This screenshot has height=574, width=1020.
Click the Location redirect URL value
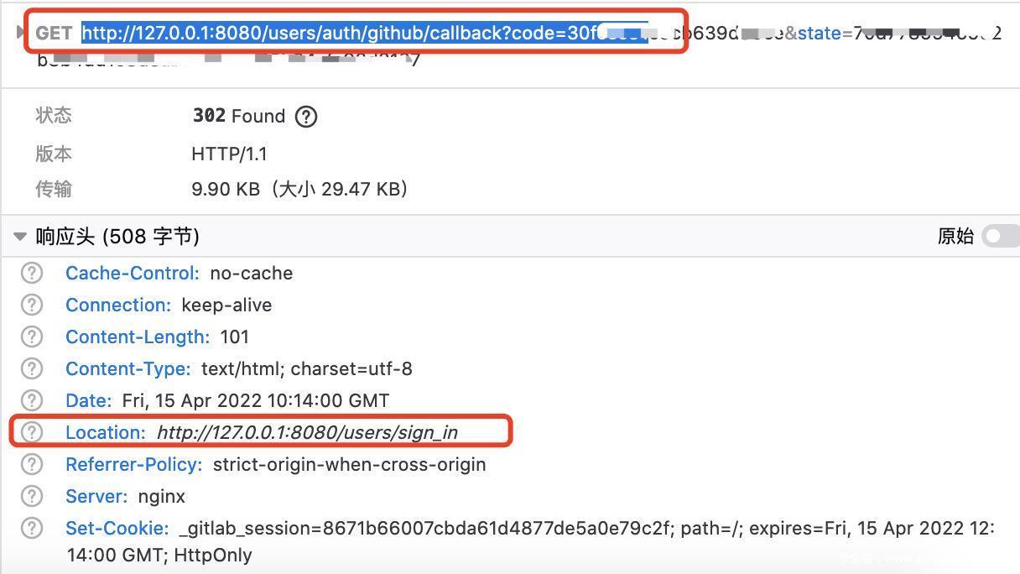pyautogui.click(x=307, y=432)
